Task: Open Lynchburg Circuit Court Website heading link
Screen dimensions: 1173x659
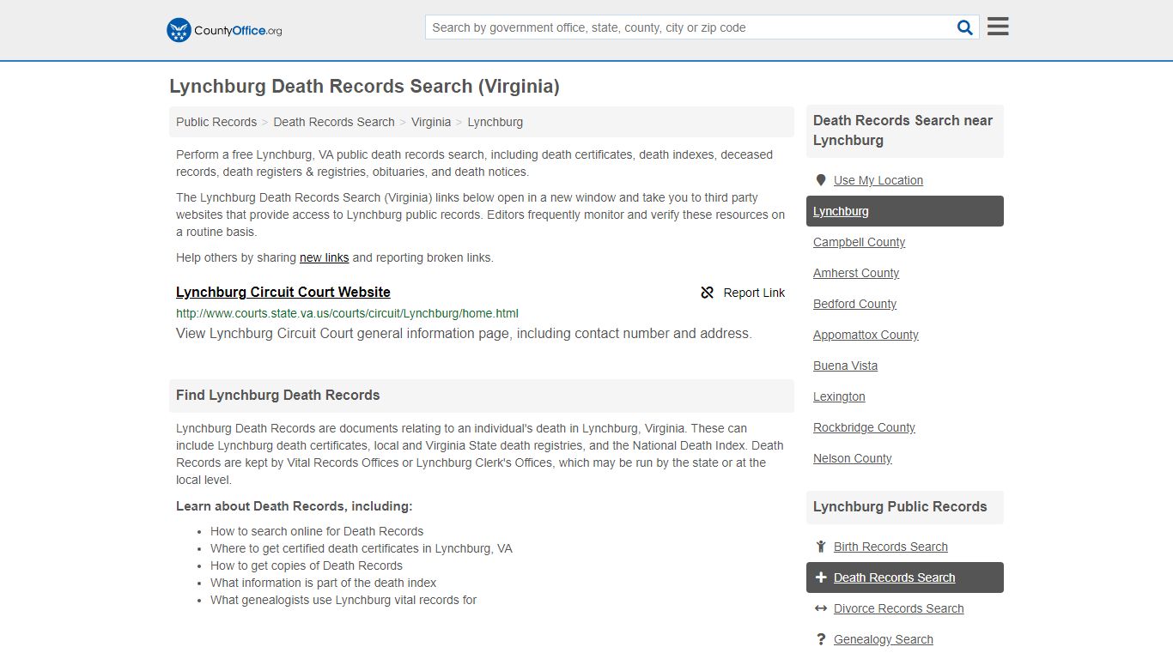Action: click(283, 292)
